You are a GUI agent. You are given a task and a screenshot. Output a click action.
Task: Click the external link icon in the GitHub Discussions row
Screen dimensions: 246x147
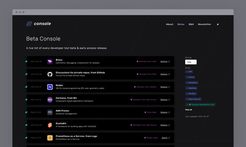tap(169, 74)
